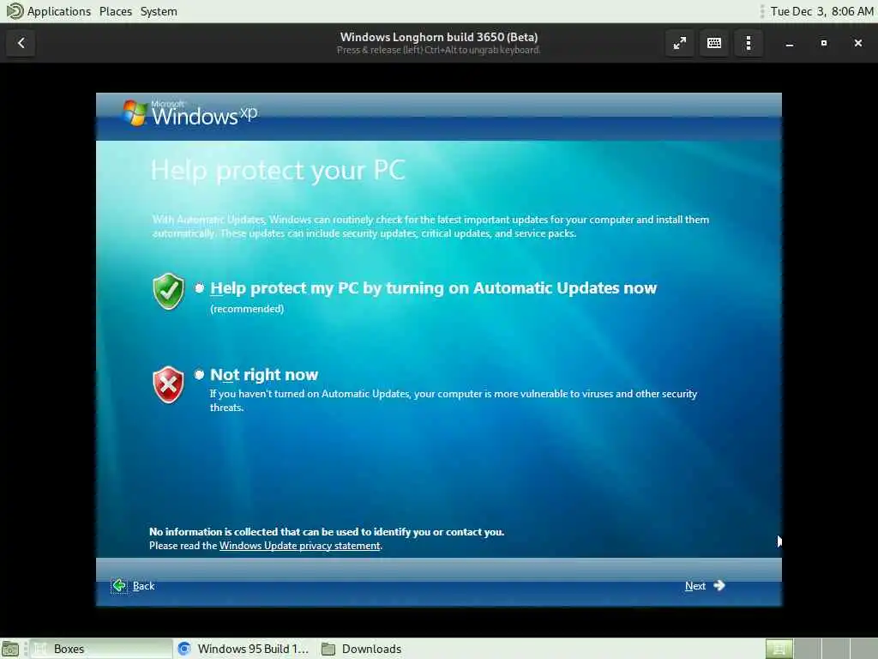The image size is (878, 659).
Task: Click the MATE logo in top panel
Action: [x=14, y=11]
